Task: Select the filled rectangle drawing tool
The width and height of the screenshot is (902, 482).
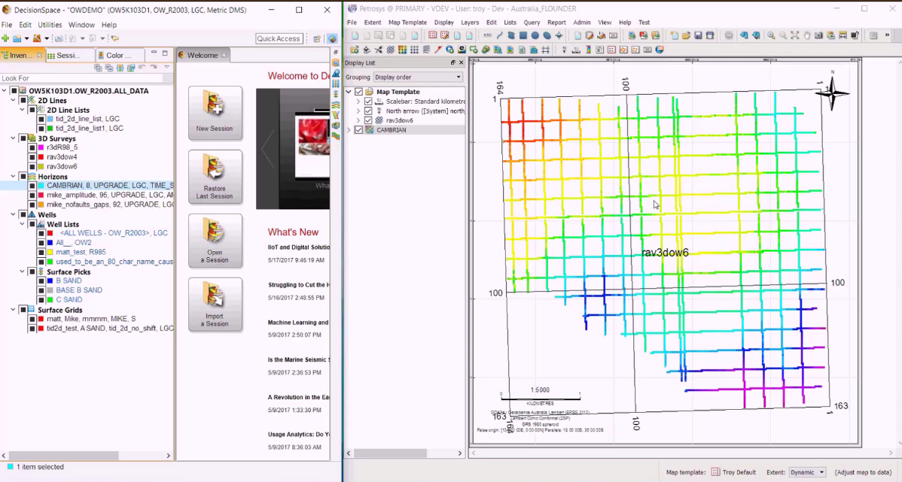Action: click(x=523, y=35)
